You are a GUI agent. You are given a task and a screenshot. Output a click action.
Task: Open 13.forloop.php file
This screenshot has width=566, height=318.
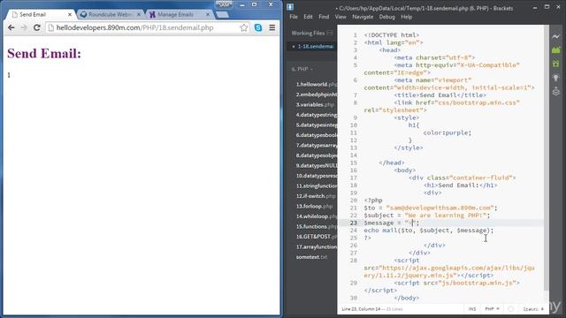(x=315, y=206)
